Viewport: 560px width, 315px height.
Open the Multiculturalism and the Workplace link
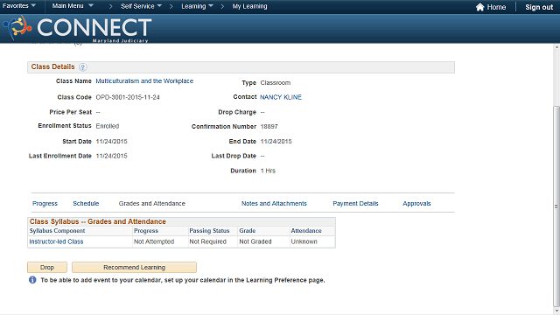(144, 81)
